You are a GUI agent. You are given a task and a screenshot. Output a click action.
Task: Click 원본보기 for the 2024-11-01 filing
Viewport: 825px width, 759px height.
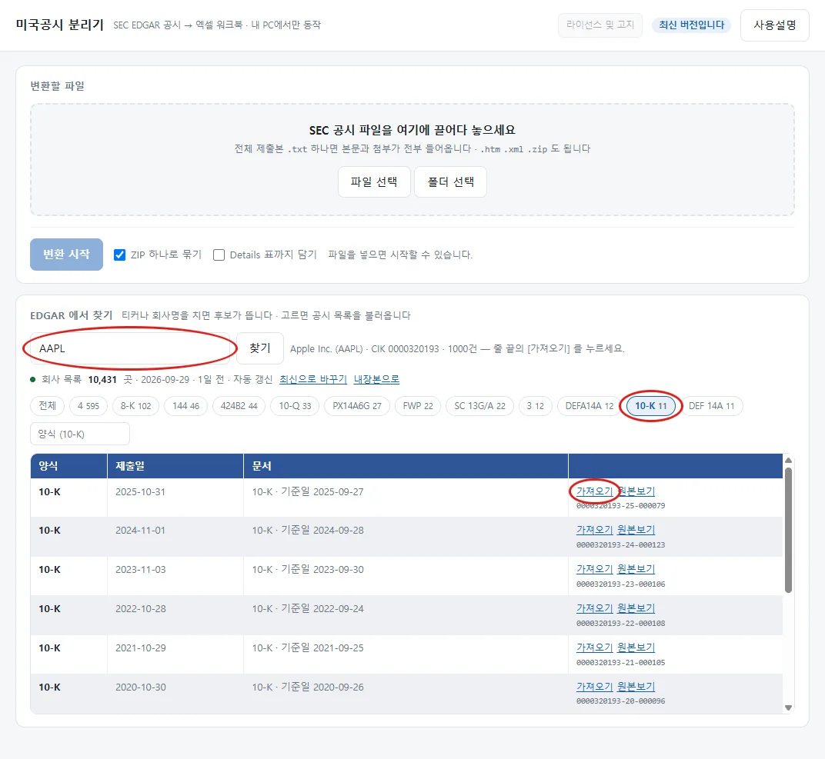pos(636,531)
